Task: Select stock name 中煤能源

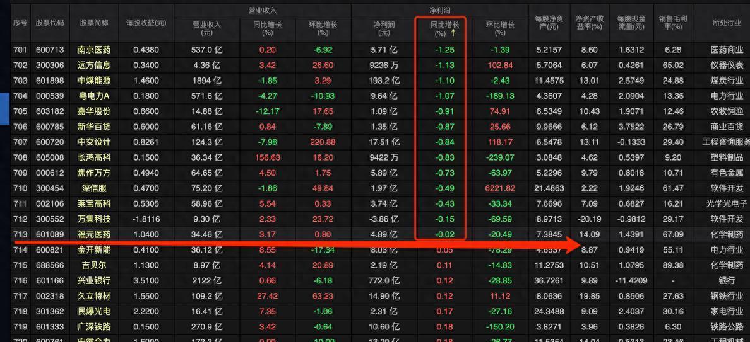Action: [x=93, y=81]
